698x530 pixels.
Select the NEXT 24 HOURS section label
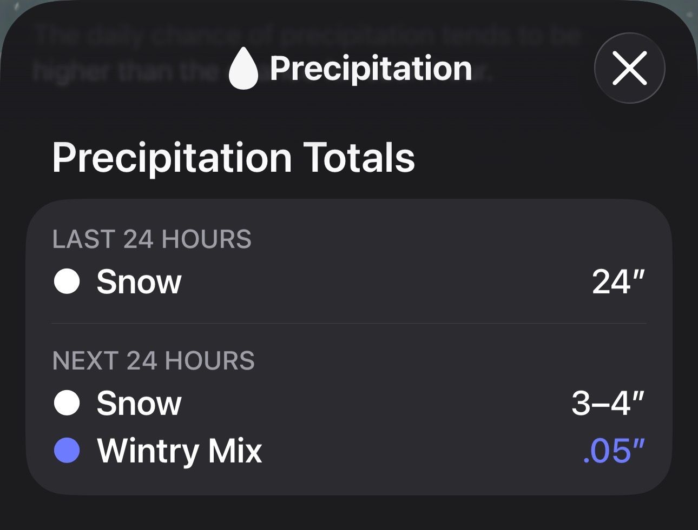tap(154, 361)
